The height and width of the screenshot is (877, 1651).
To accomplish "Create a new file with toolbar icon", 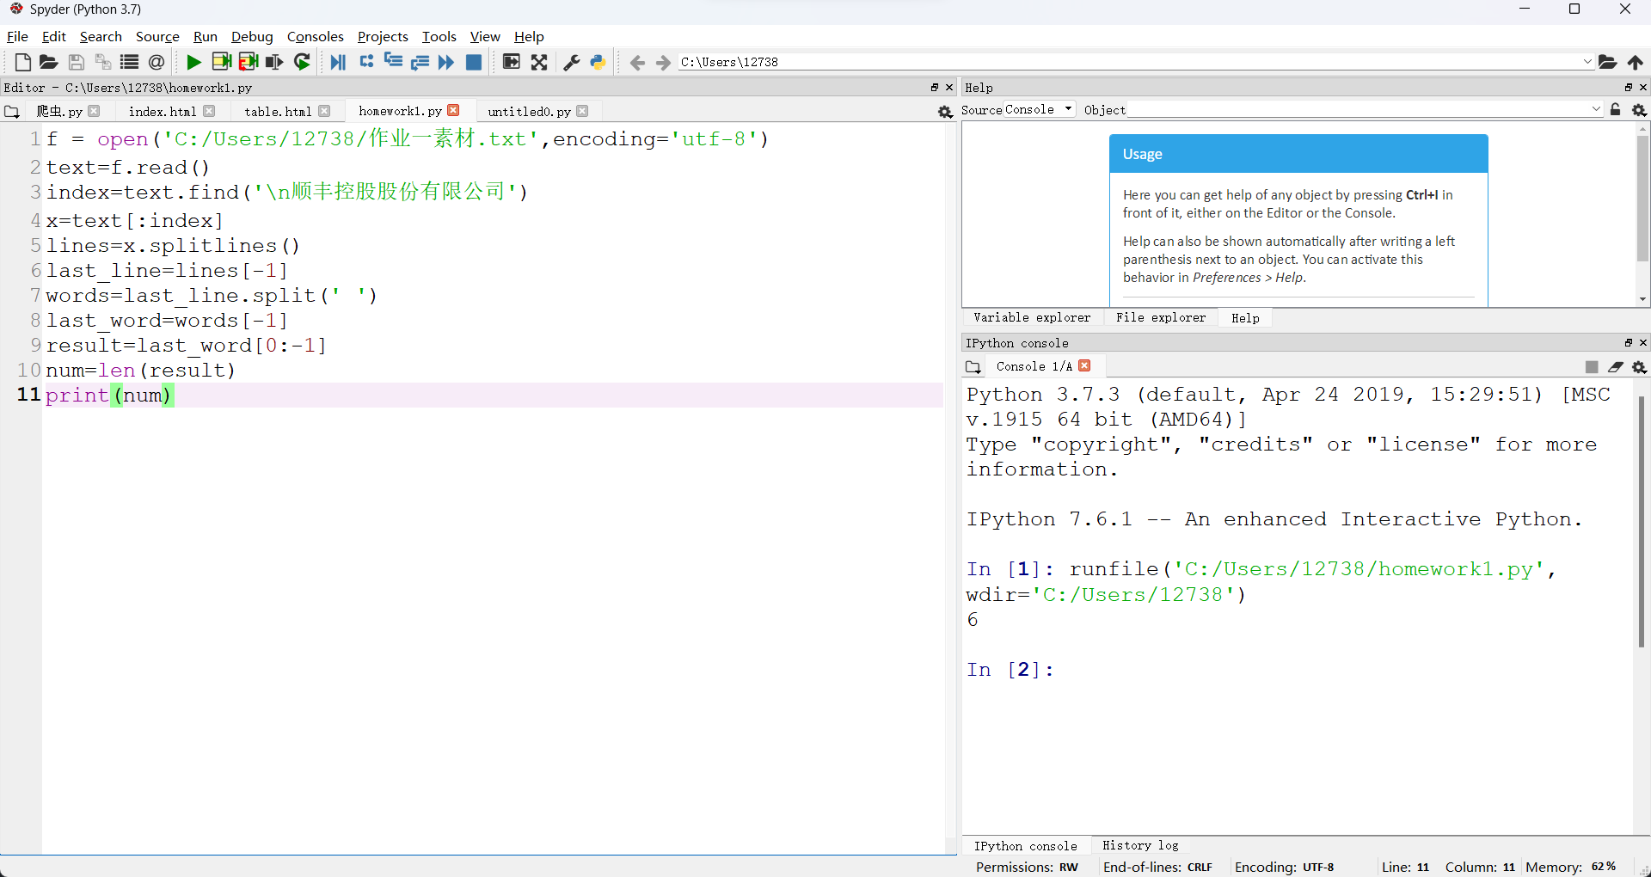I will [x=23, y=62].
